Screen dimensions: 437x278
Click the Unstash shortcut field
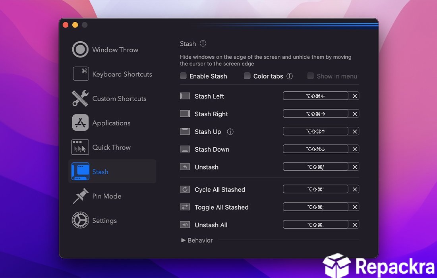tap(315, 167)
